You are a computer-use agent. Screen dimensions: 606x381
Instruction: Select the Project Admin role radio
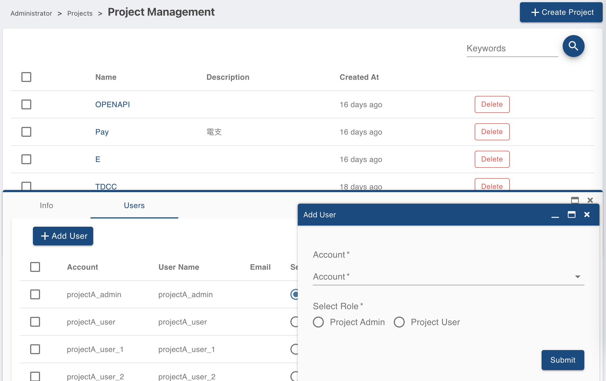pyautogui.click(x=318, y=322)
